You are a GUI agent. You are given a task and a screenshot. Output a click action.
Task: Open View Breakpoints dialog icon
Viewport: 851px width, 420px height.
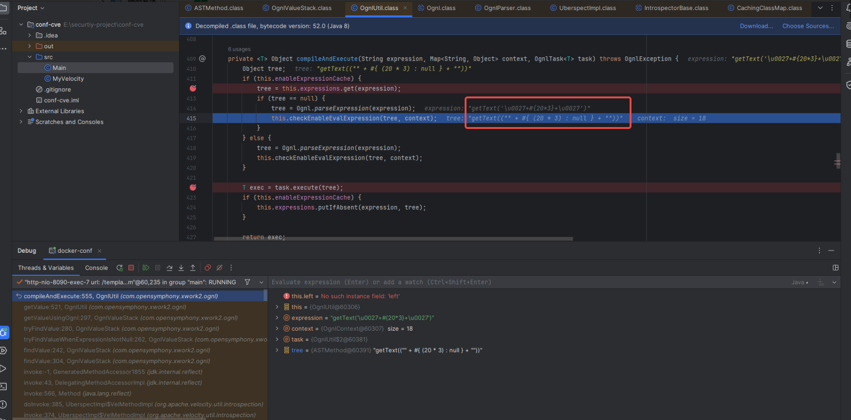click(208, 268)
